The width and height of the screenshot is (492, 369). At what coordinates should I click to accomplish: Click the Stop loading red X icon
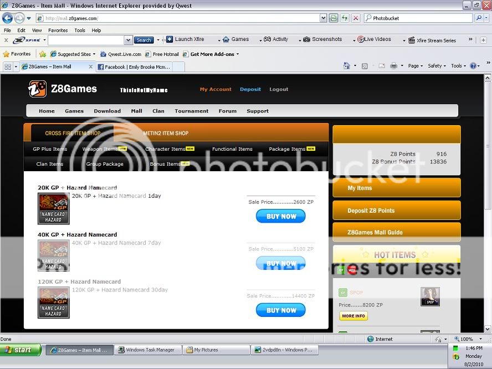coord(355,18)
